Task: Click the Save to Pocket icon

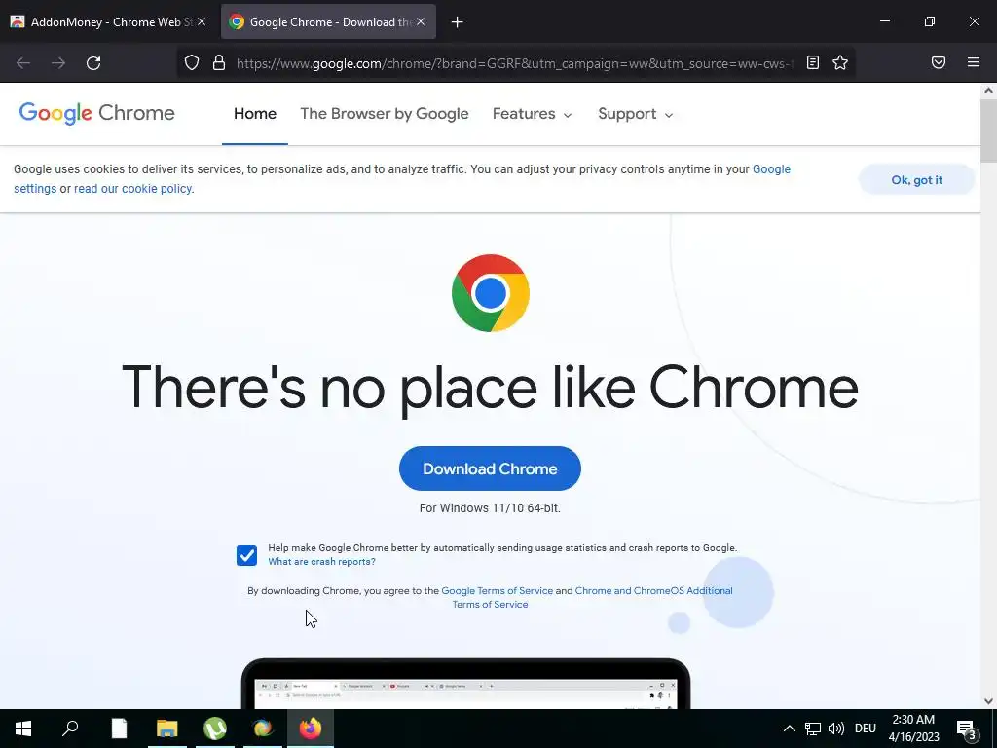Action: [x=939, y=62]
